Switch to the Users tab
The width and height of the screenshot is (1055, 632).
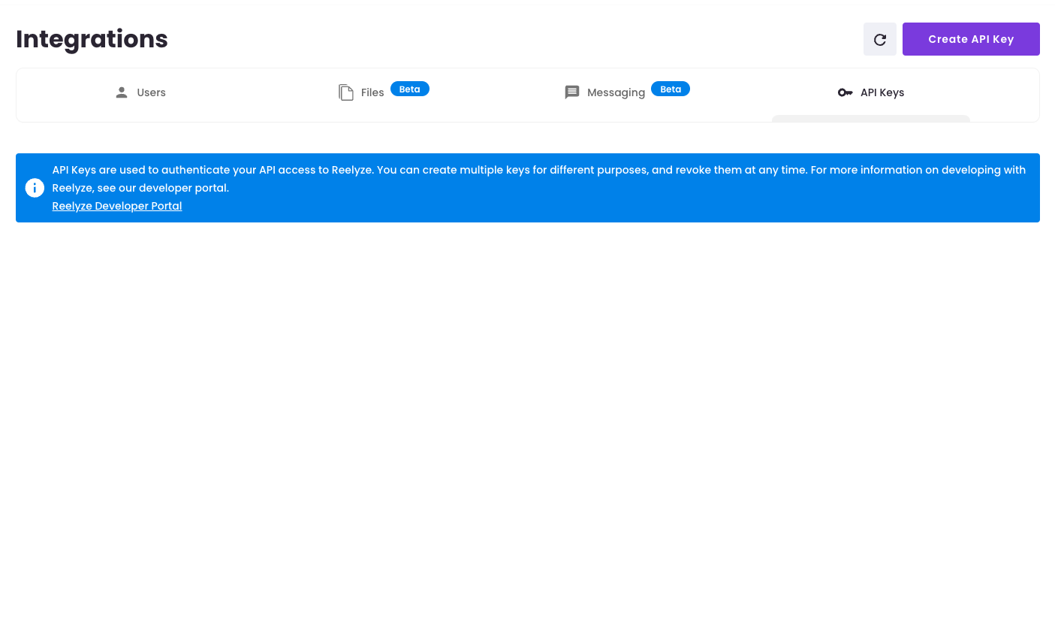[x=151, y=92]
